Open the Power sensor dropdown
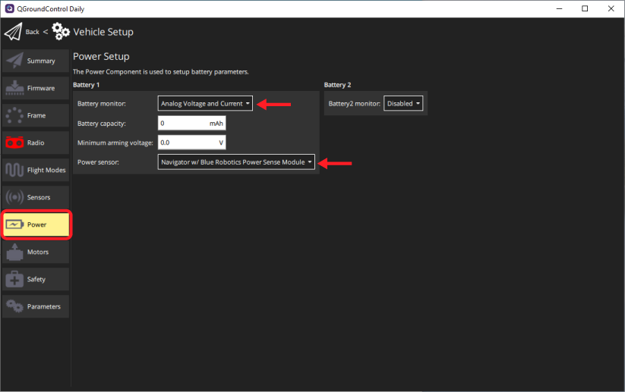This screenshot has height=392, width=625. tap(236, 162)
